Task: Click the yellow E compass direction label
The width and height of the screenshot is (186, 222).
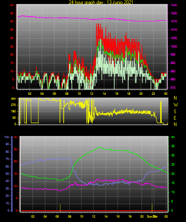Action: pos(175,118)
